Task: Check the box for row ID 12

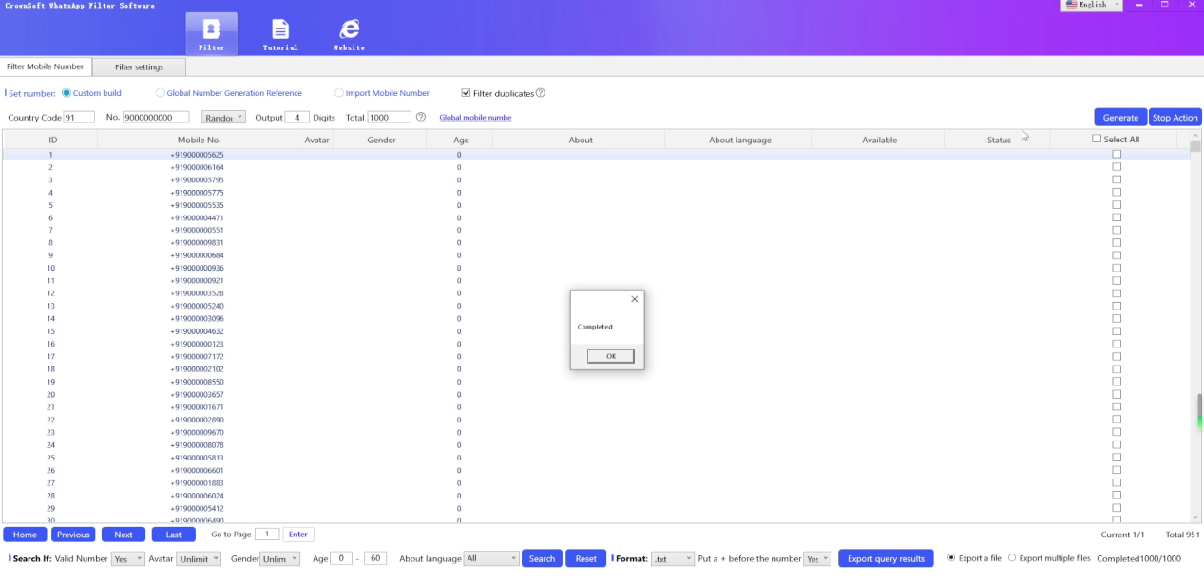Action: point(1117,292)
